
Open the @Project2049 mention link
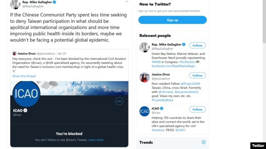(x=190, y=84)
